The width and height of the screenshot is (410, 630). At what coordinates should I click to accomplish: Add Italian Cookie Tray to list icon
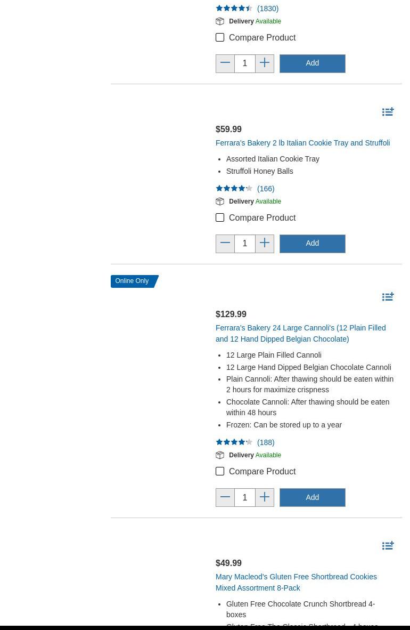coord(388,112)
